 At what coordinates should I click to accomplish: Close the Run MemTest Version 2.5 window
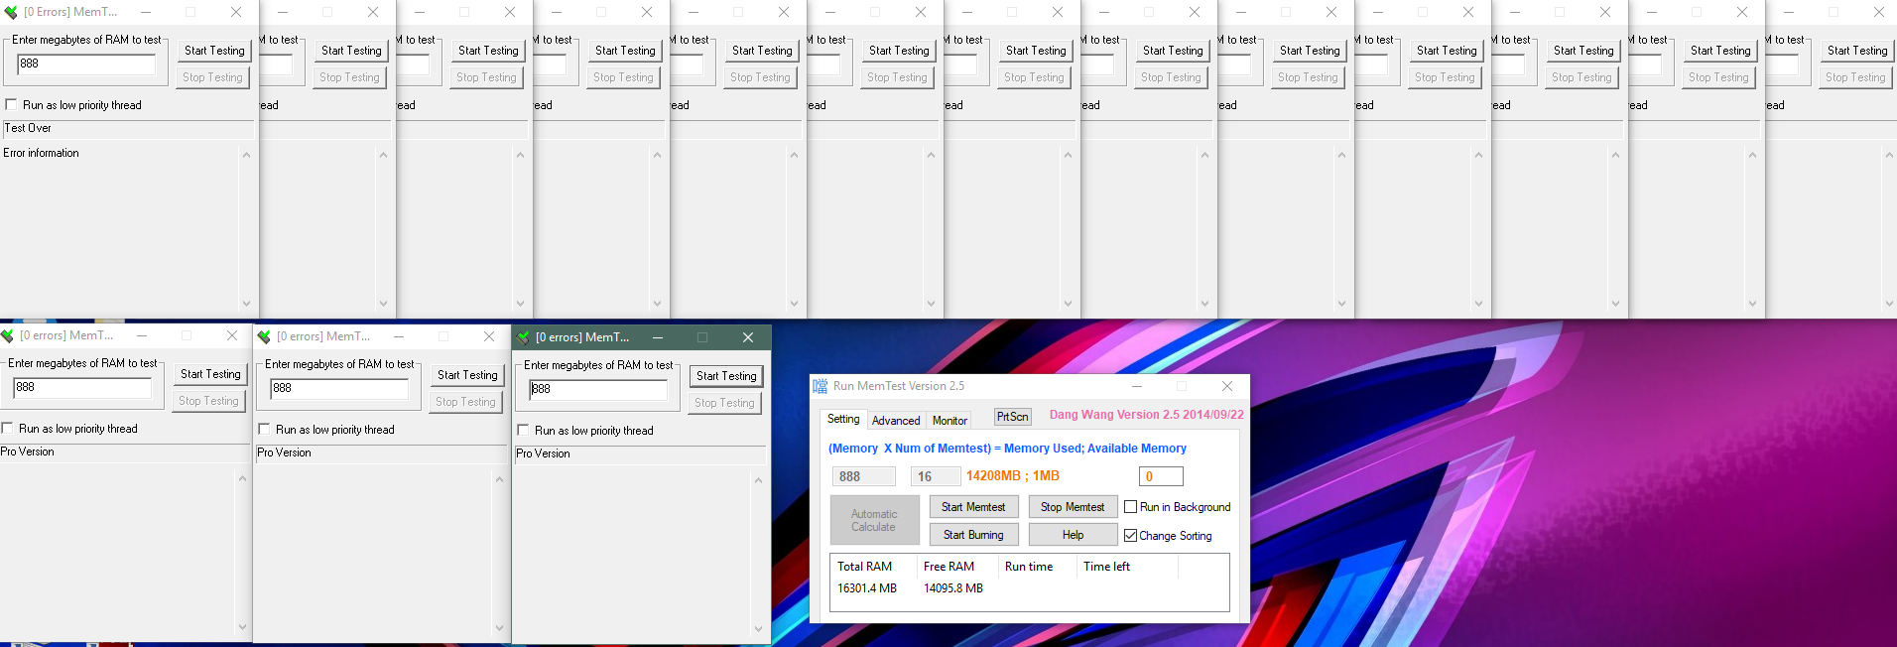[x=1227, y=386]
